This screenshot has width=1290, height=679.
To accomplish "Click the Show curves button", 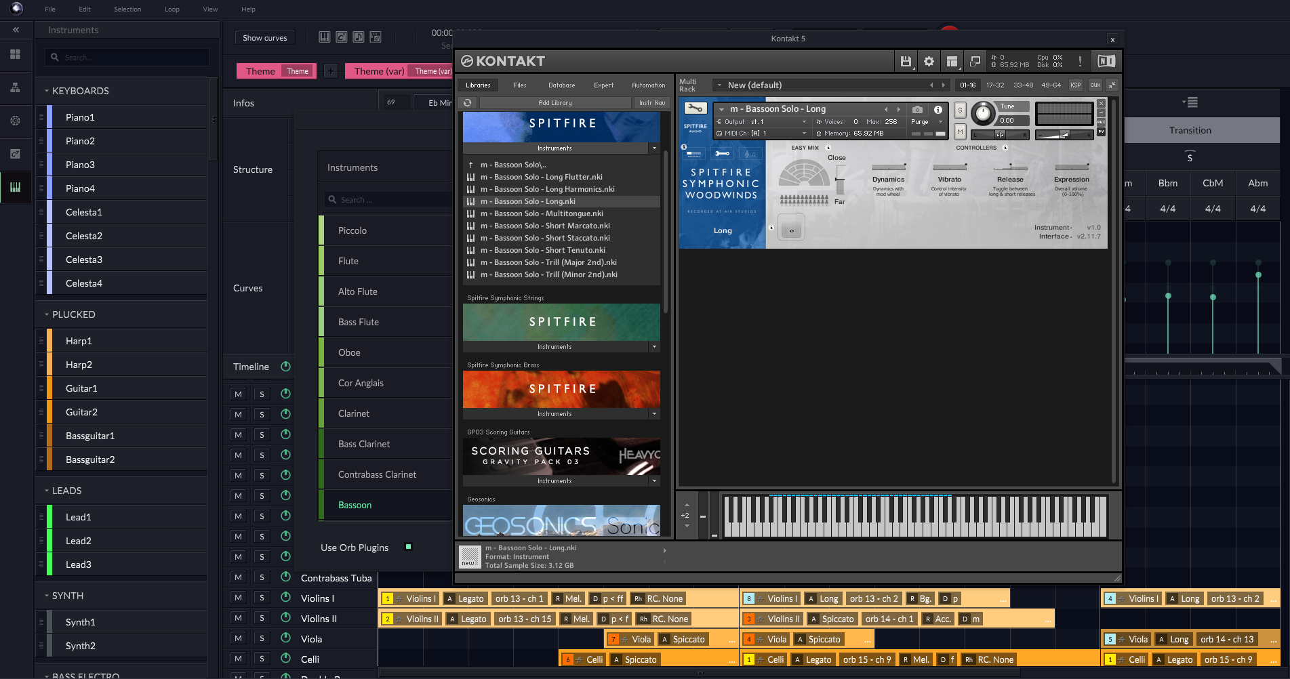I will coord(265,38).
